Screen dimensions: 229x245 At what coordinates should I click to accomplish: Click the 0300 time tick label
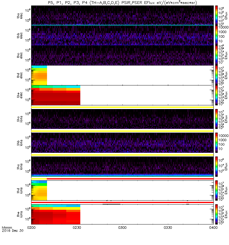122,228
